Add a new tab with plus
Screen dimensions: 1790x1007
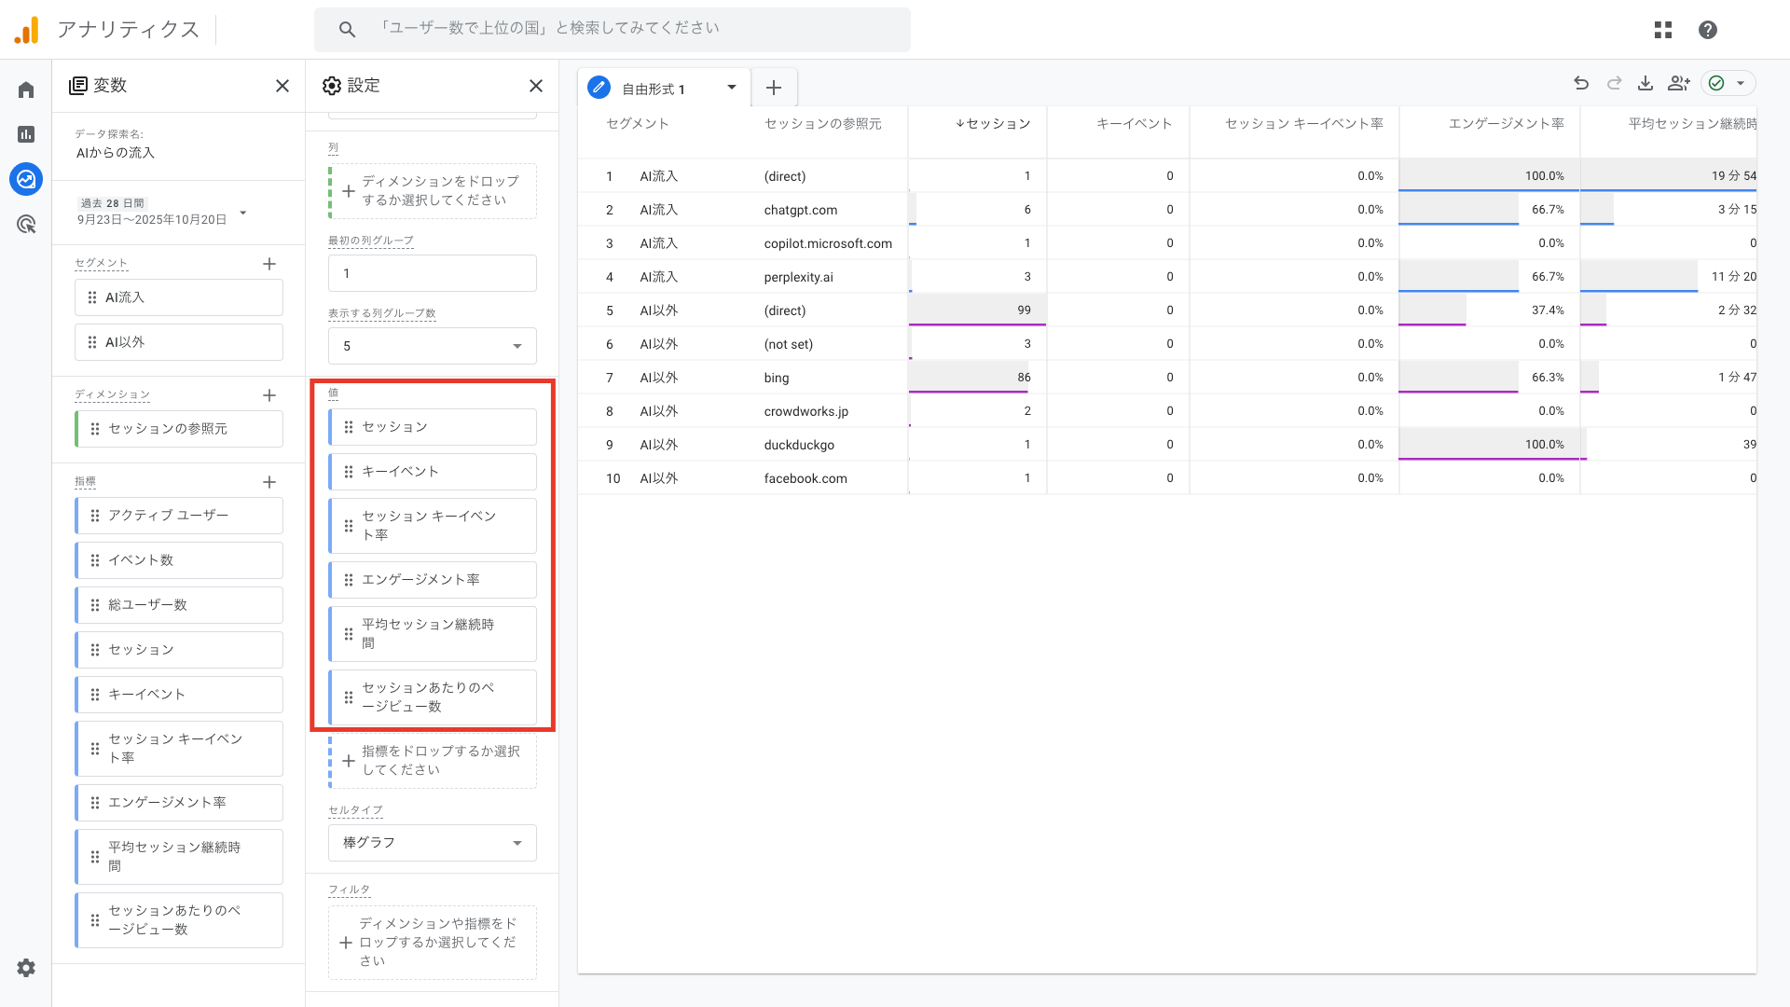click(774, 88)
